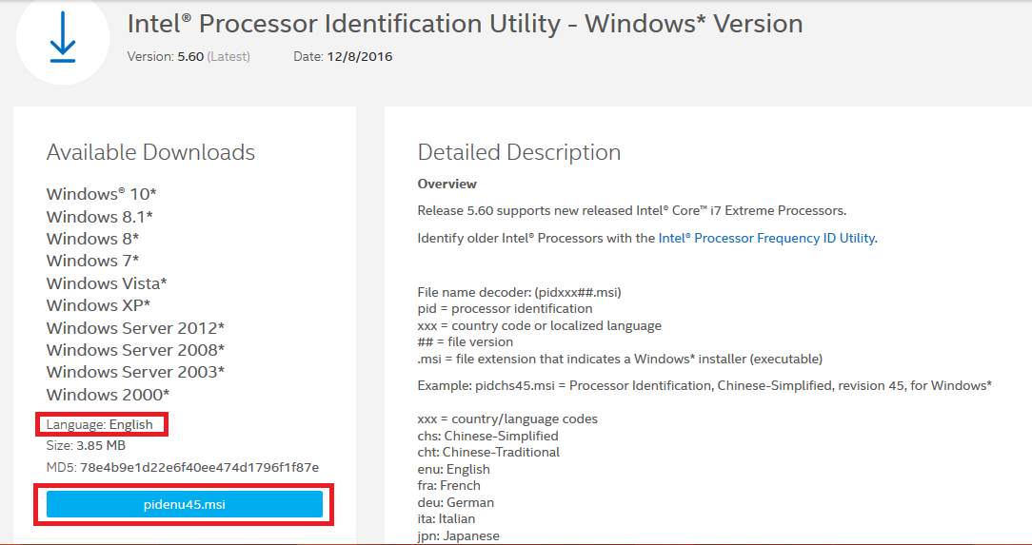Click the Available Downloads heading
Screen dimensions: 1032x545
[x=150, y=152]
